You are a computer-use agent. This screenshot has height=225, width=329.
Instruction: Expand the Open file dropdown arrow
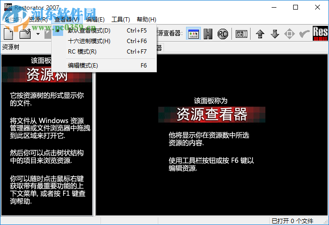coord(38,34)
